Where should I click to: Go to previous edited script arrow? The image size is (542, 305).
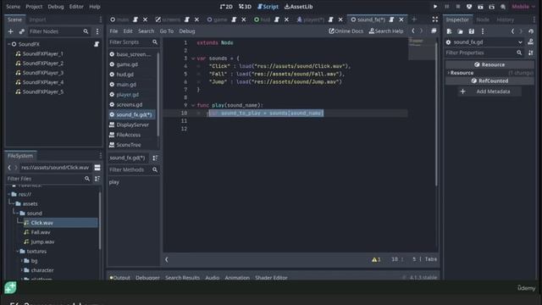pyautogui.click(x=413, y=31)
